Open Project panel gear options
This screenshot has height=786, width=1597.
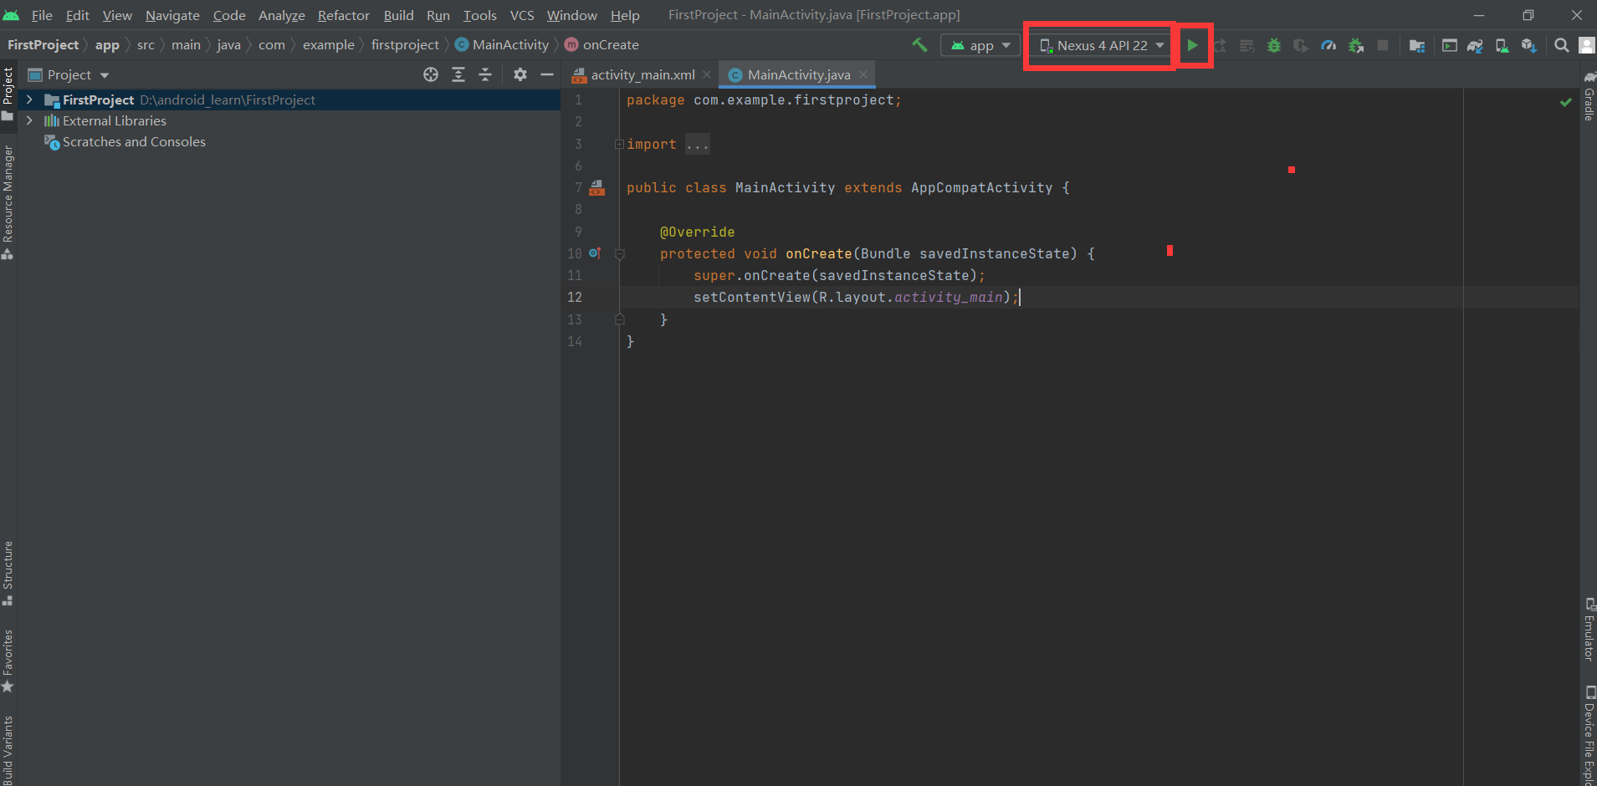(520, 74)
